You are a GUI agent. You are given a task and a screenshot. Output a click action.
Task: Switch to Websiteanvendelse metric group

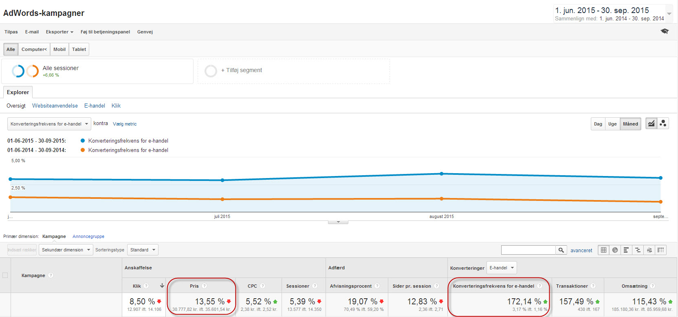[55, 106]
